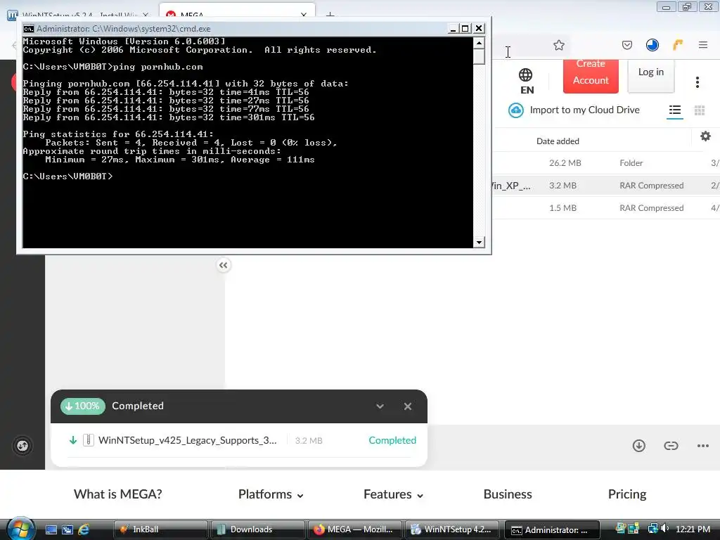Open the column settings gear icon
720x540 pixels.
click(x=705, y=136)
